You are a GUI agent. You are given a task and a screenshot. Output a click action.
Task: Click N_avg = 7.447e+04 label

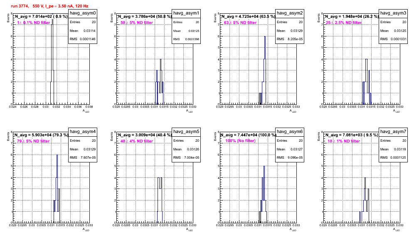coord(248,135)
